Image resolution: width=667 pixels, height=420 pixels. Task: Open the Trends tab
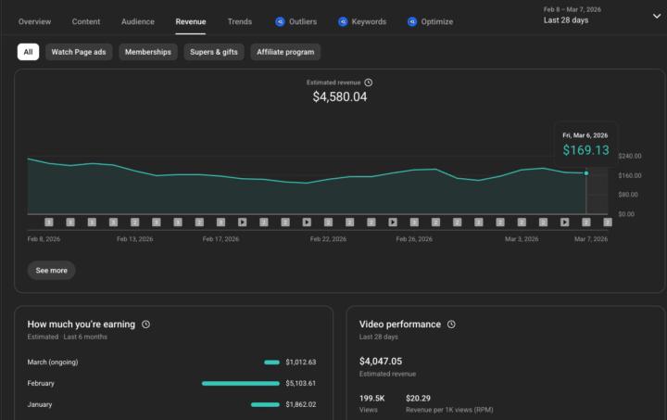tap(239, 21)
